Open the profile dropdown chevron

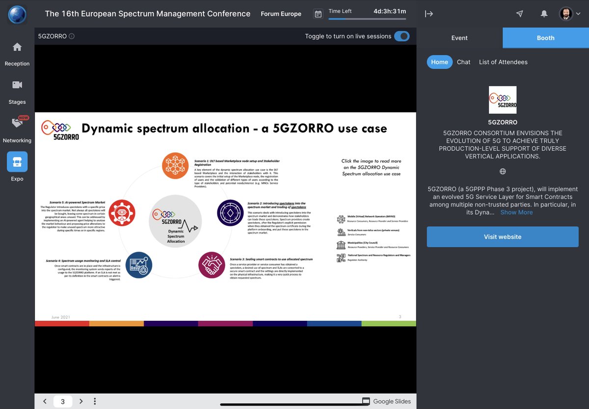pos(579,14)
